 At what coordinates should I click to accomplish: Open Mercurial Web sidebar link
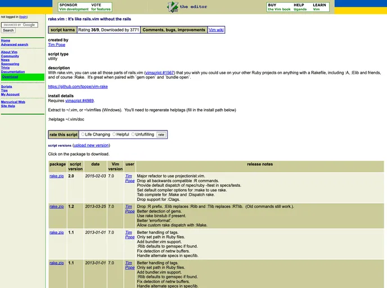(x=13, y=102)
